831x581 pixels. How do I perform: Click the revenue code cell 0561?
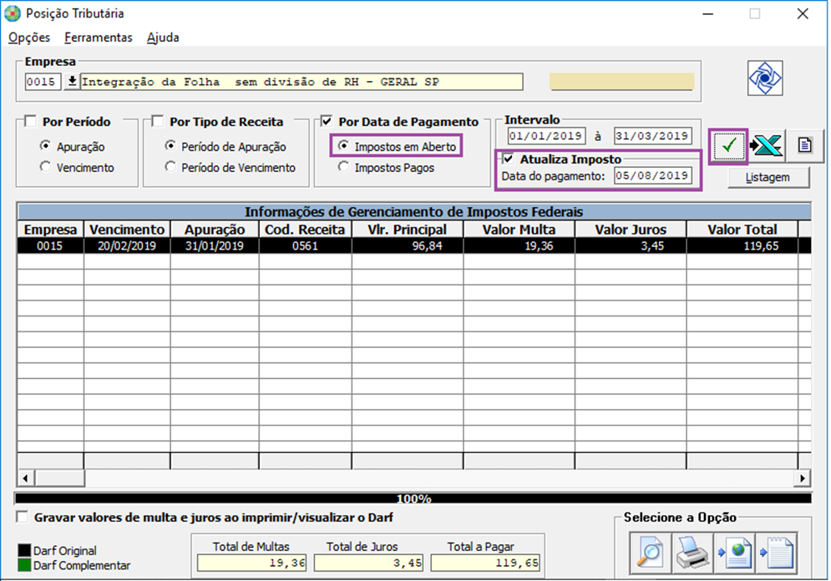(x=306, y=245)
